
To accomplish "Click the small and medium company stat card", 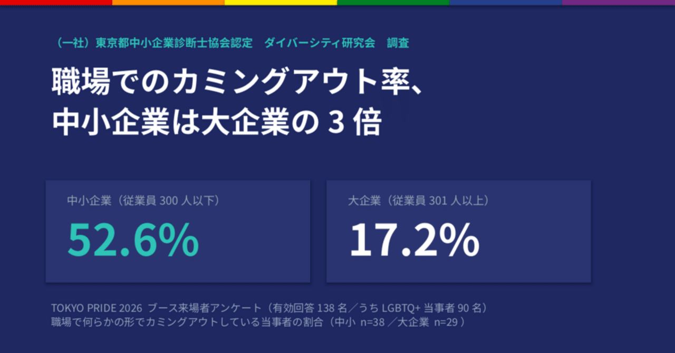I will pos(178,231).
